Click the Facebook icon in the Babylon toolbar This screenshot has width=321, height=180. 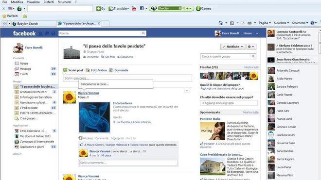click(x=142, y=8)
